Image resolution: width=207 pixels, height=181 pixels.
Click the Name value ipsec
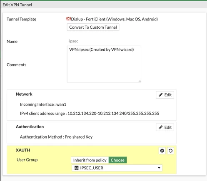[74, 41]
